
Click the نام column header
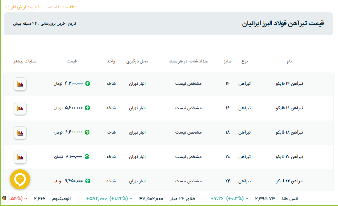pos(289,61)
